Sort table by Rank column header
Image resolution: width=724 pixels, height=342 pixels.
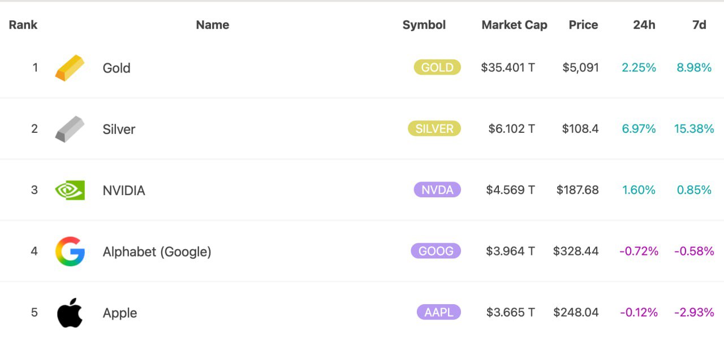coord(23,25)
